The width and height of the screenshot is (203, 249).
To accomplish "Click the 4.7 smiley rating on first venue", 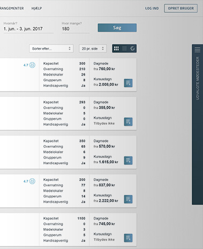I will coord(29,65).
